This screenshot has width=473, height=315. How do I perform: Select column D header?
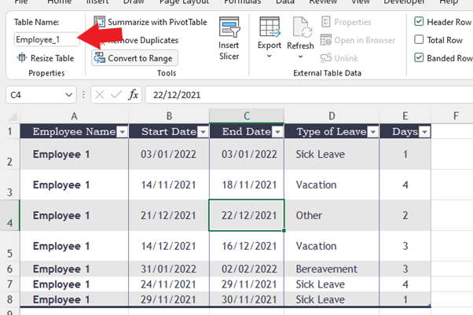(x=332, y=115)
